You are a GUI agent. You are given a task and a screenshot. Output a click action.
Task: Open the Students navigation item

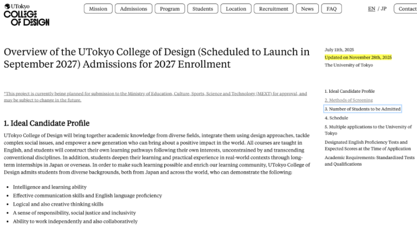(x=203, y=9)
